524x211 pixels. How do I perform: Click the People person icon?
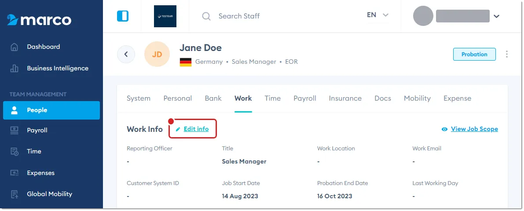(x=15, y=110)
